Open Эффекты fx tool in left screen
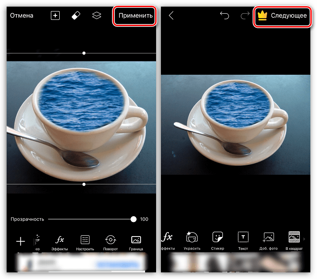This screenshot has height=279, width=317. pos(60,243)
